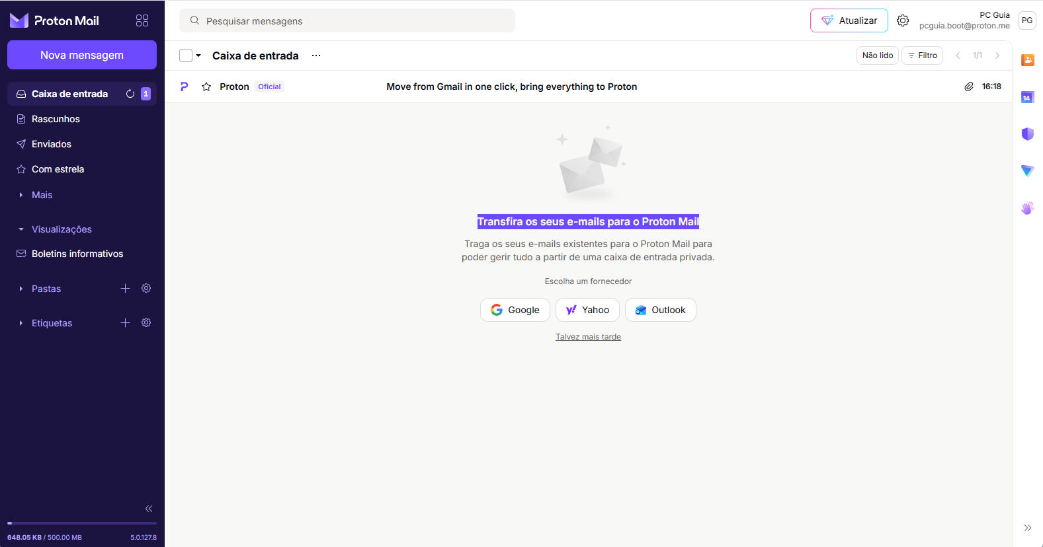Open the settings gear icon
The height and width of the screenshot is (547, 1043).
[x=903, y=20]
